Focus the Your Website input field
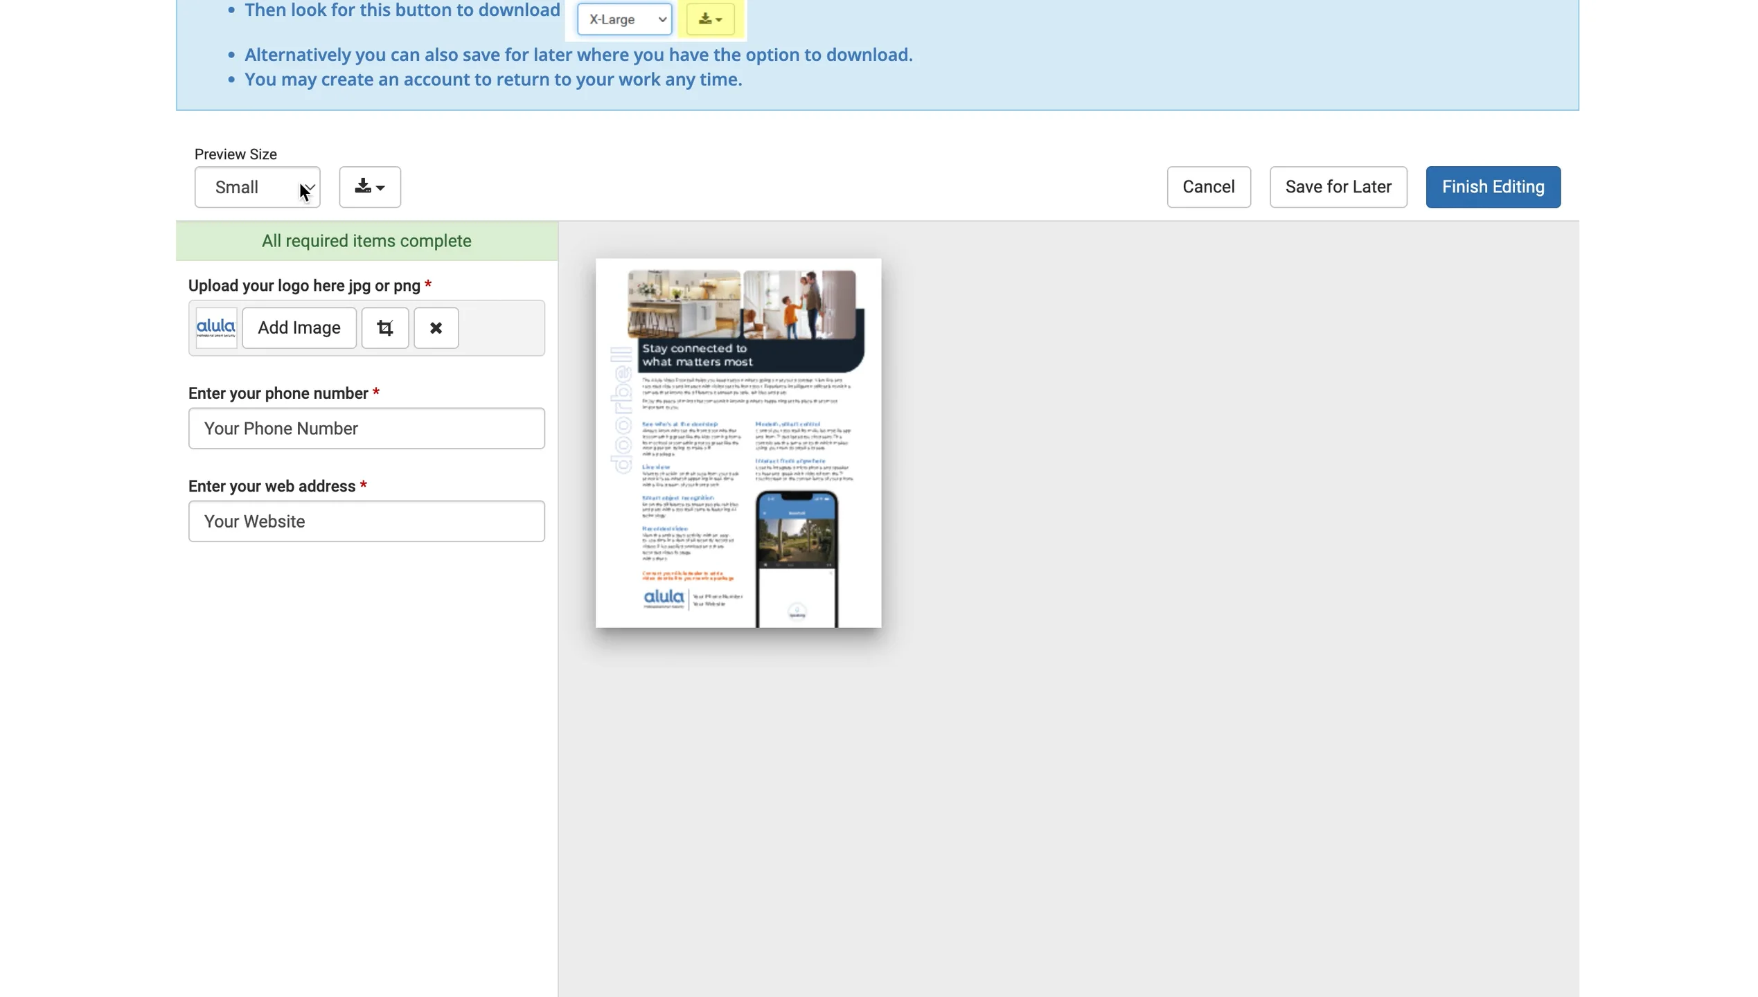 (x=366, y=521)
